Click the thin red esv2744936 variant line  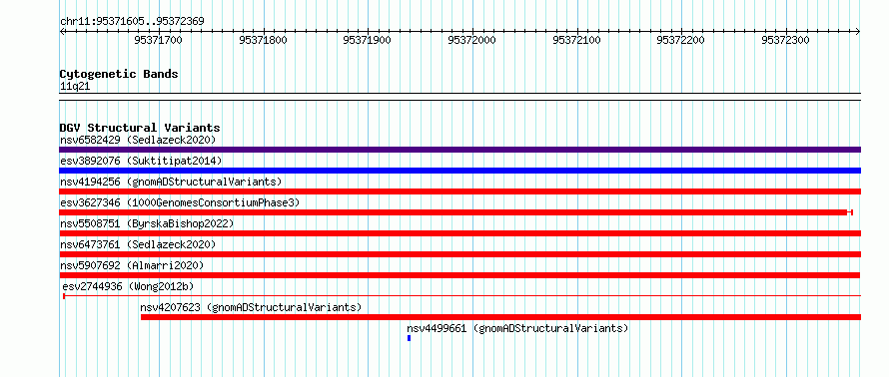[461, 295]
